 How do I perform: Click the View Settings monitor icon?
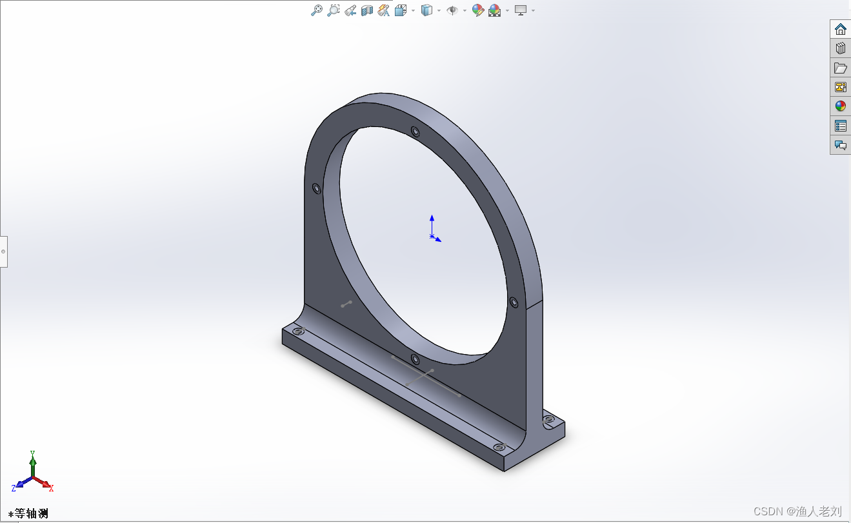coord(521,10)
